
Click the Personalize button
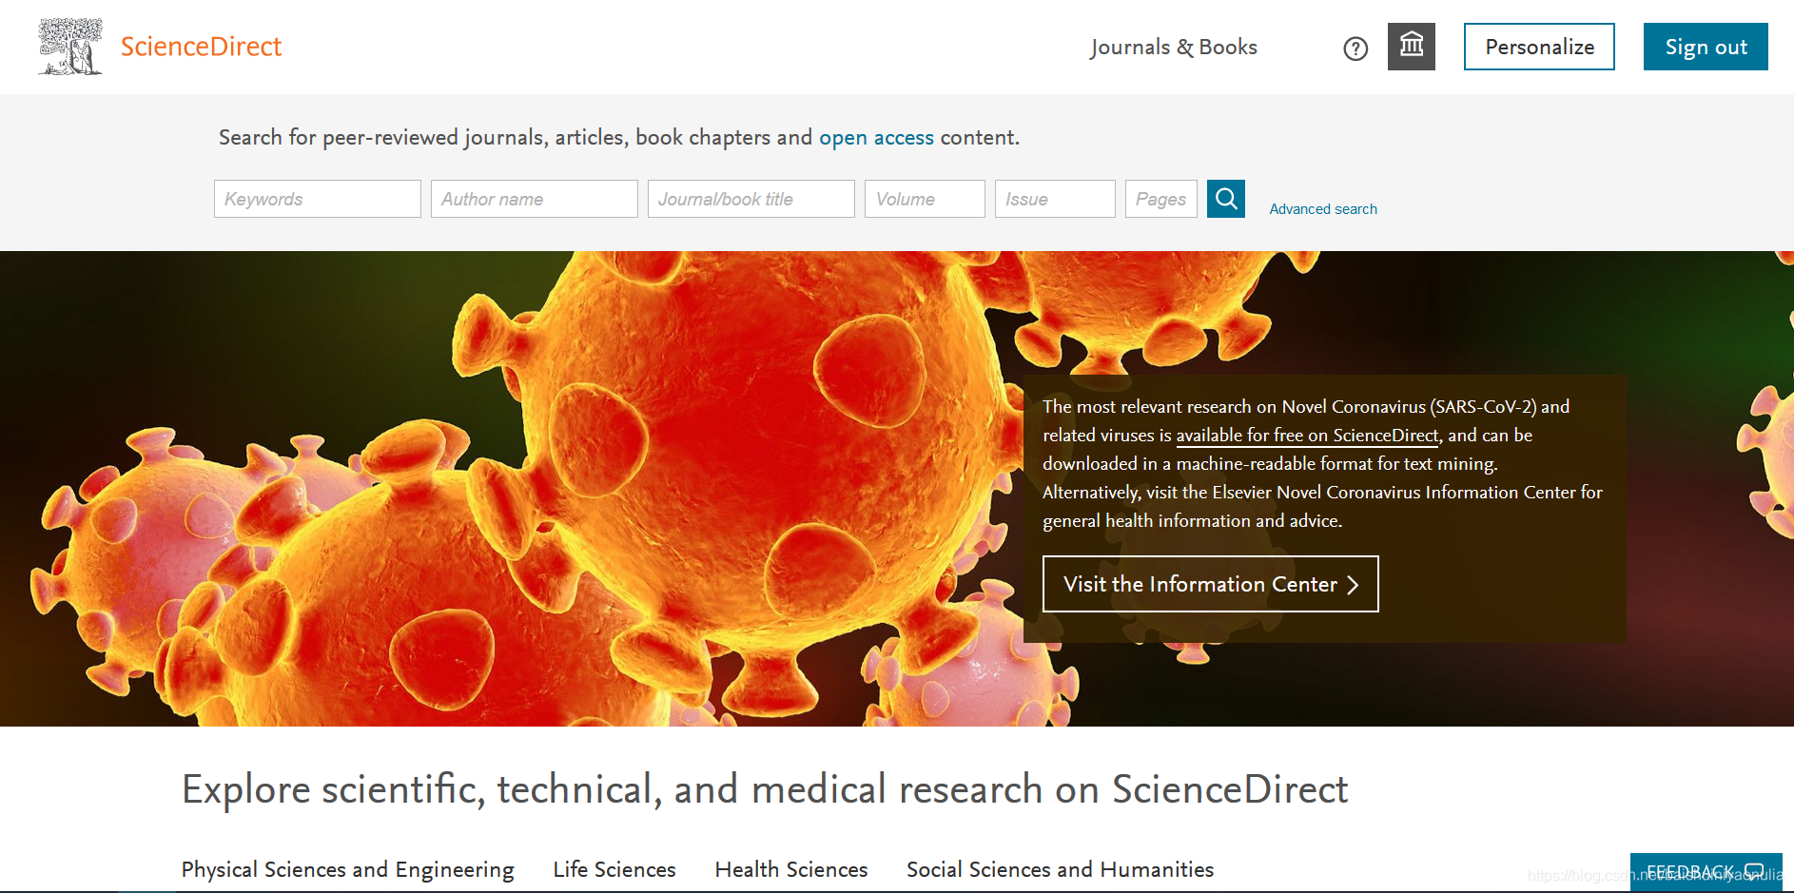(1539, 47)
